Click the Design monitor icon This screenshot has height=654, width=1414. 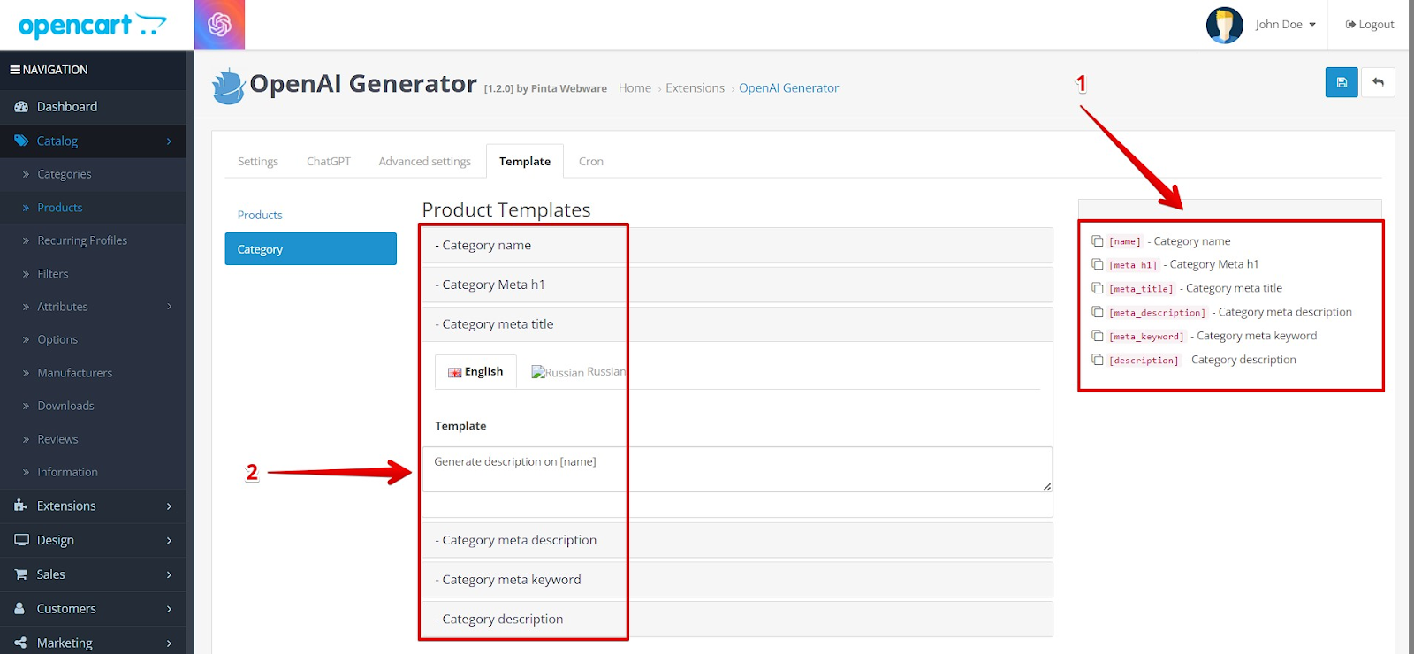point(21,540)
